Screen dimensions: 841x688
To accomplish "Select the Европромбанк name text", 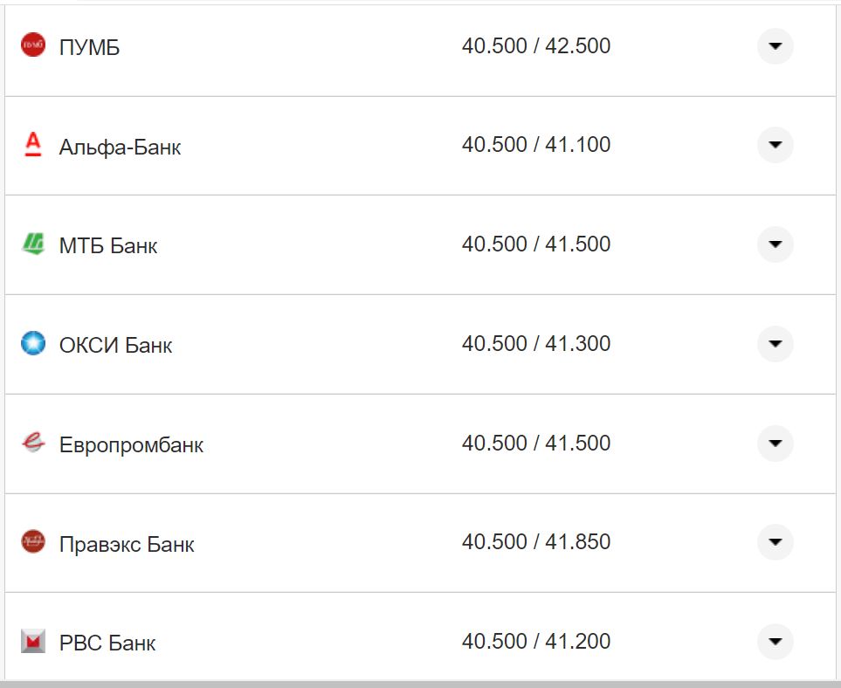I will point(131,445).
